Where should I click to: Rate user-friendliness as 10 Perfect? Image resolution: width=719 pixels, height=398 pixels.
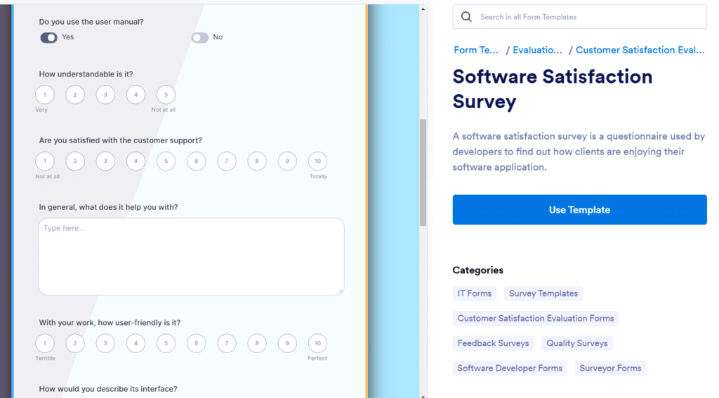coord(317,343)
